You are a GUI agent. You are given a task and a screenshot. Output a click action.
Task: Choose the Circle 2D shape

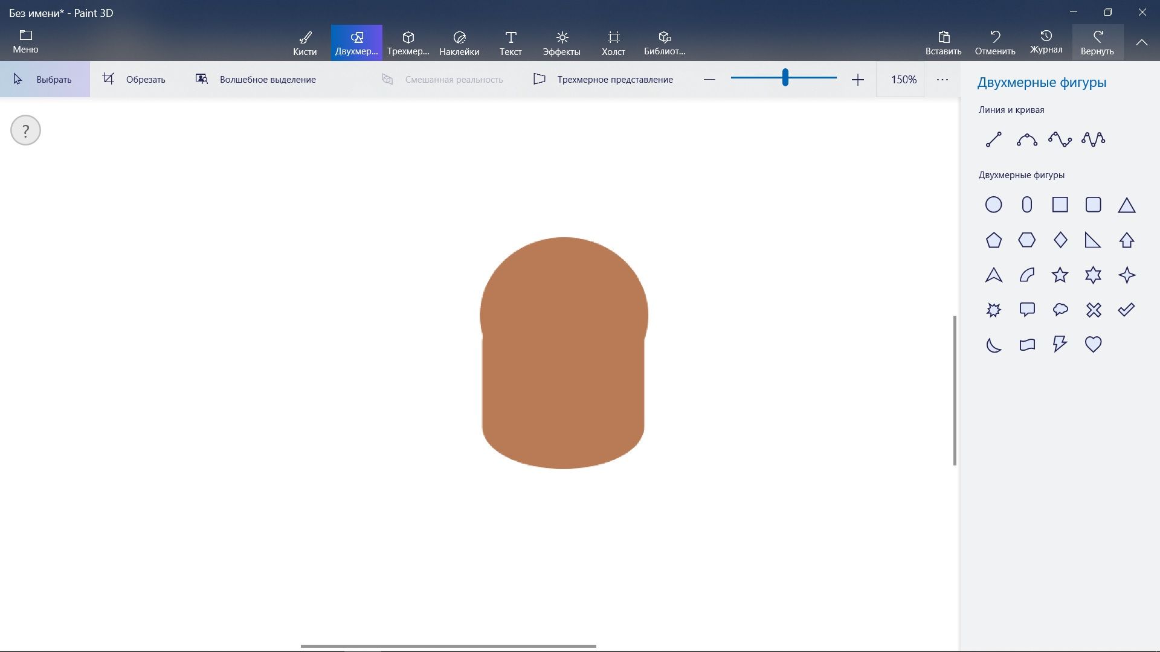click(x=993, y=205)
